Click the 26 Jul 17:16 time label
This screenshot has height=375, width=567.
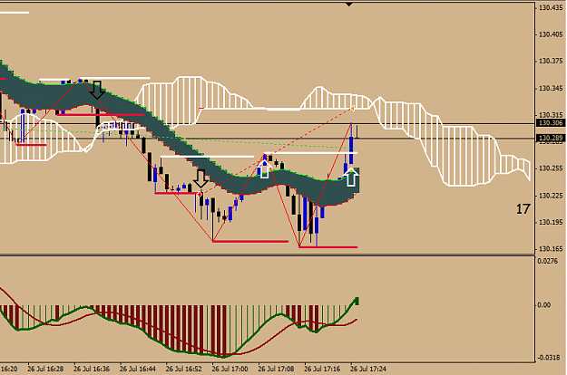click(x=322, y=370)
